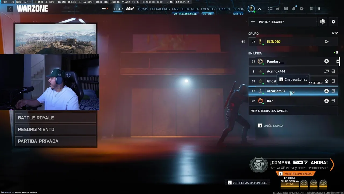The image size is (344, 194).
Task: Click UNIÓN RÁPIDA
Action: click(x=271, y=126)
